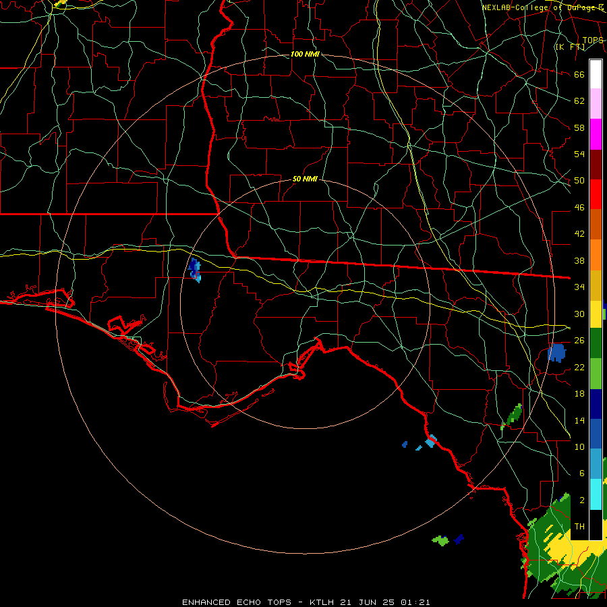Click the yellow legend swatch
This screenshot has width=607, height=607.
(x=596, y=314)
